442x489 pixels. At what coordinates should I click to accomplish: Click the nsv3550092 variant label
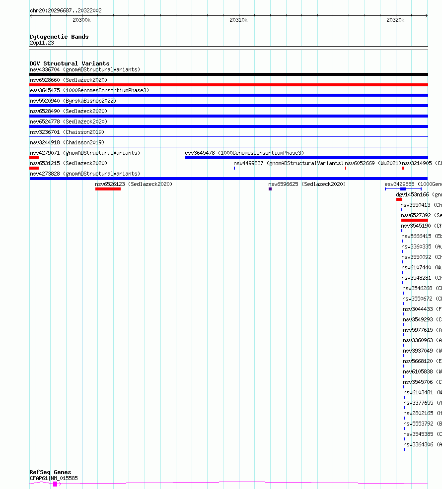421,257
